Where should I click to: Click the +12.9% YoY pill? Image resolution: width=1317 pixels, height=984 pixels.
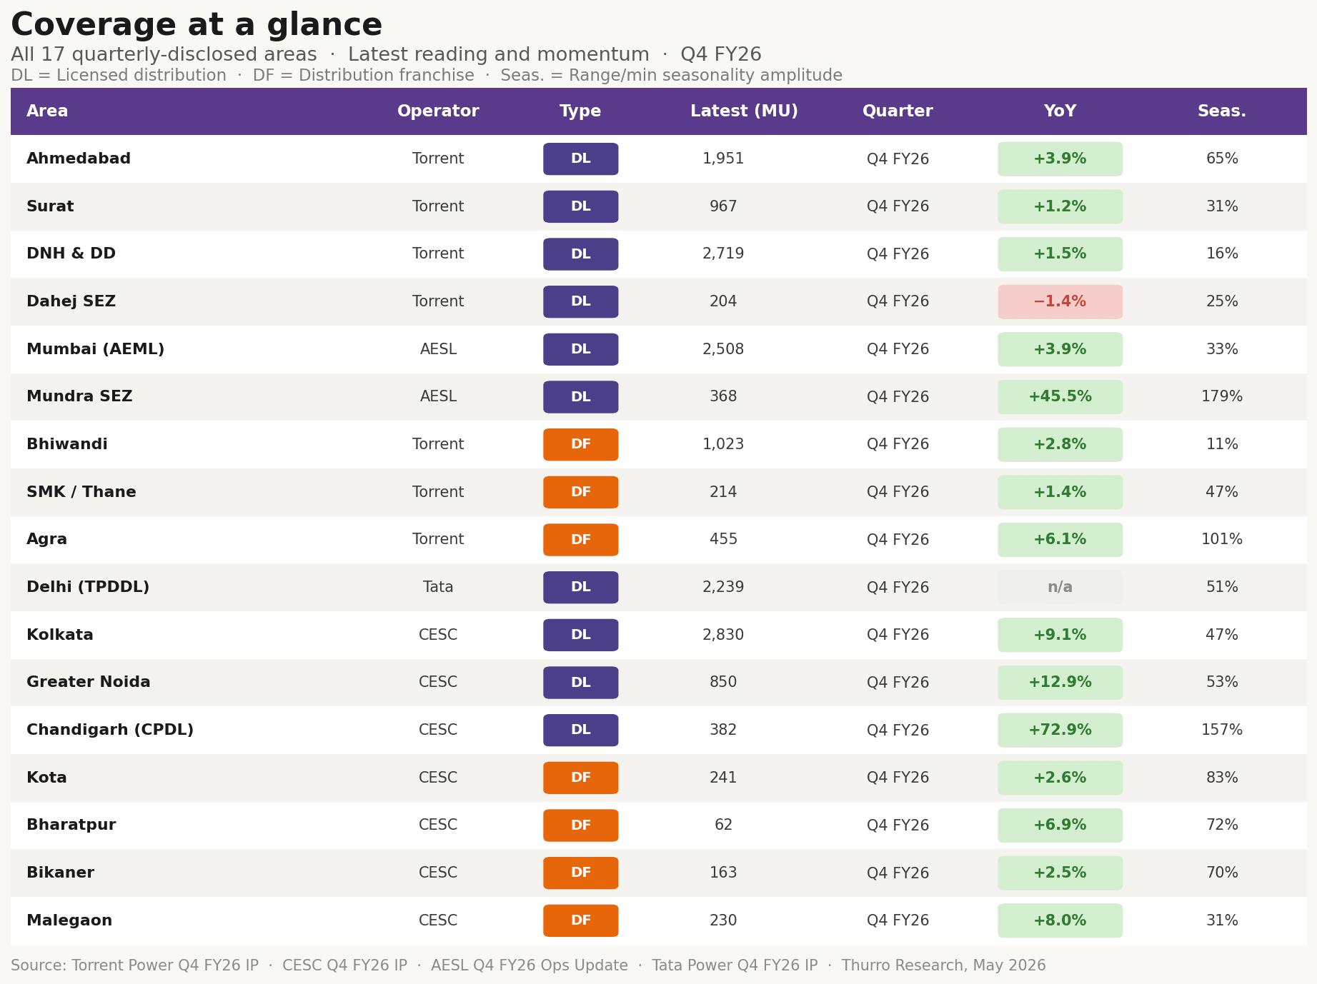point(1060,682)
